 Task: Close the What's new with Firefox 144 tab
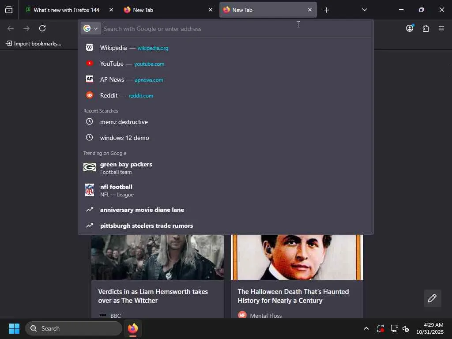pyautogui.click(x=111, y=10)
